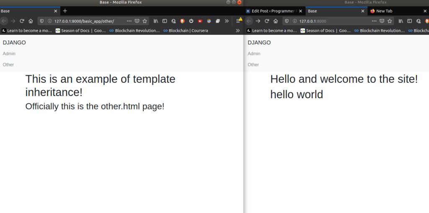429x213 pixels.
Task: Click the power button extension icon
Action: click(x=191, y=21)
